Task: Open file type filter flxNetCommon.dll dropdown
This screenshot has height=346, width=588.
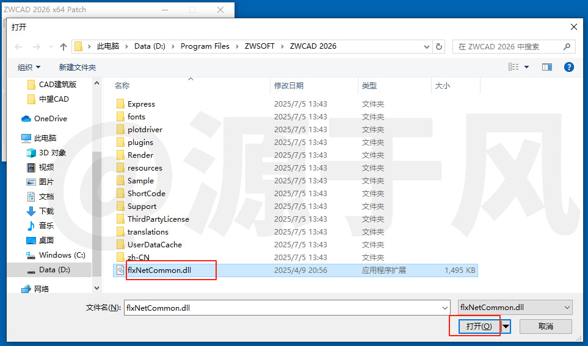Action: point(515,308)
